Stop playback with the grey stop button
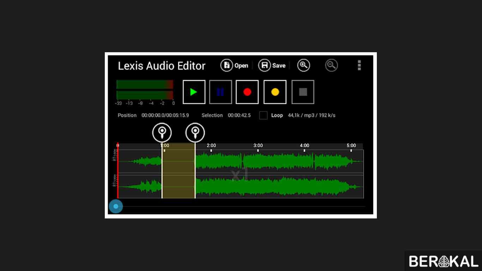 [303, 92]
